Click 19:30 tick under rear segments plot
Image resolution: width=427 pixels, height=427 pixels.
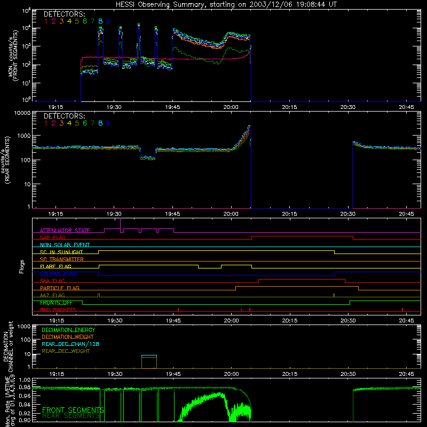114,214
